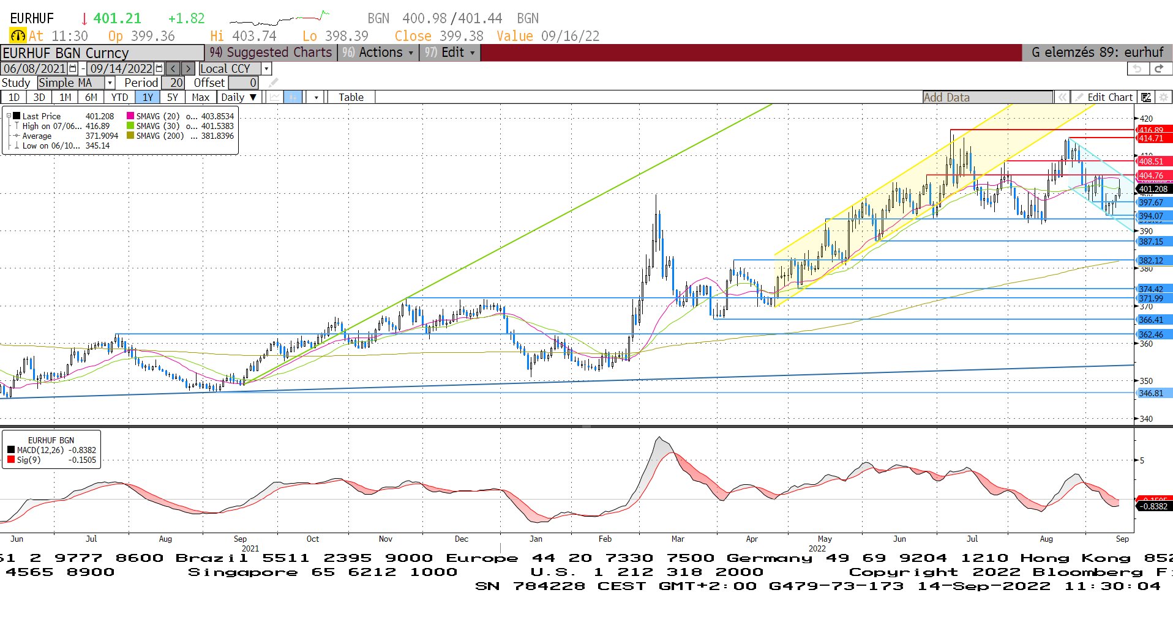The width and height of the screenshot is (1173, 620).
Task: Open 94) Suggested Charts
Action: 271,53
